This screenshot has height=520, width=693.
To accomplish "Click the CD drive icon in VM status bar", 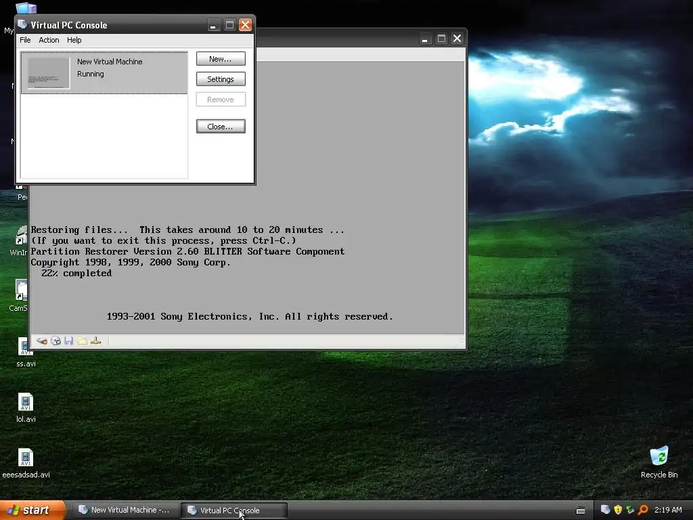I will pyautogui.click(x=55, y=341).
